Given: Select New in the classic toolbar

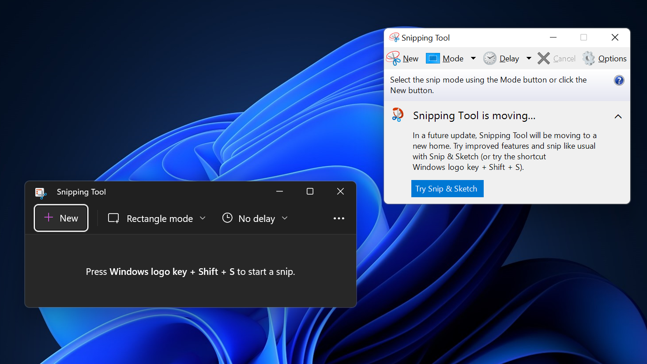Looking at the screenshot, I should tap(410, 58).
